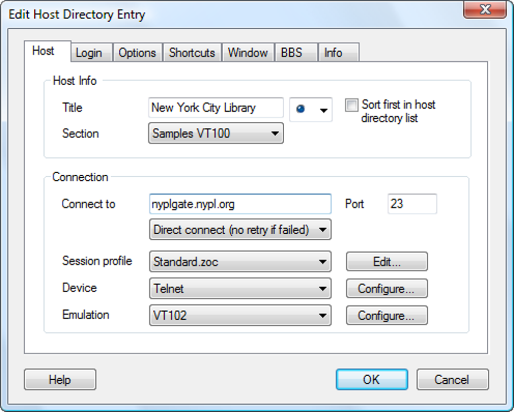Focus the Port number field
The width and height of the screenshot is (514, 412).
412,204
